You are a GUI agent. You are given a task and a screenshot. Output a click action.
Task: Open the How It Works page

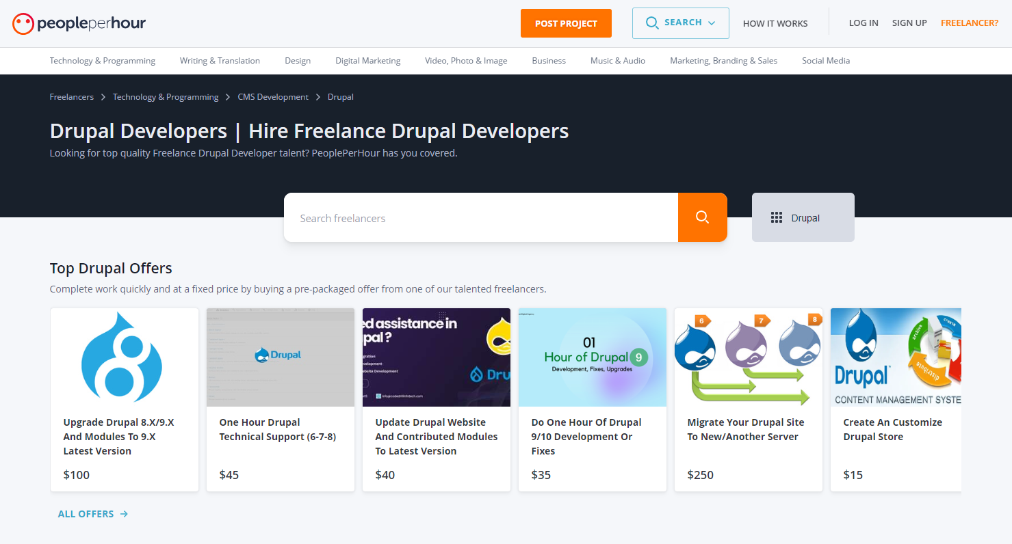tap(775, 23)
